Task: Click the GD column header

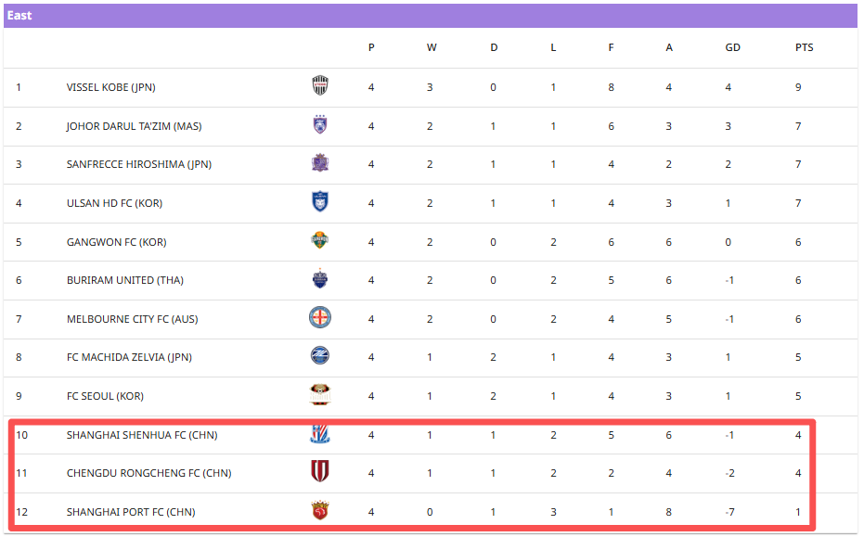Action: click(732, 47)
